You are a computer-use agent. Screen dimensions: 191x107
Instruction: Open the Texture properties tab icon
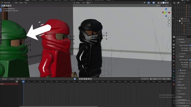[x=174, y=84]
